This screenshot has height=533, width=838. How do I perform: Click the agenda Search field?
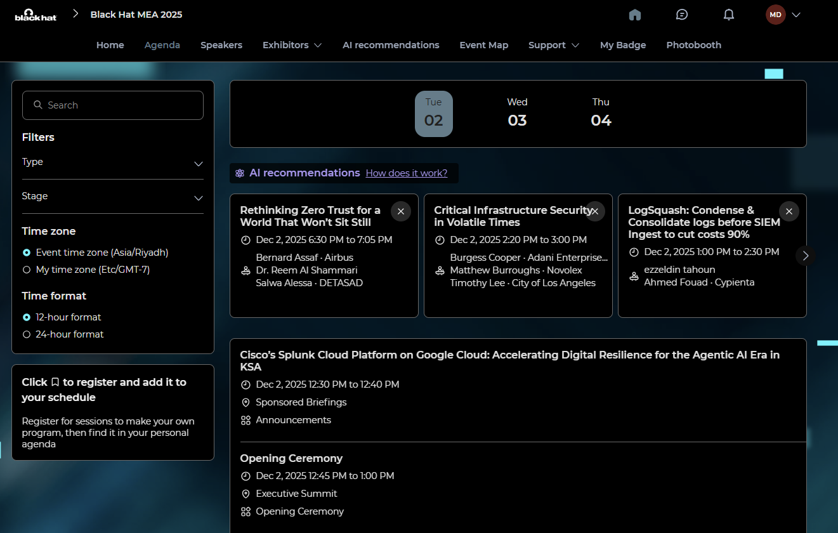(x=113, y=105)
